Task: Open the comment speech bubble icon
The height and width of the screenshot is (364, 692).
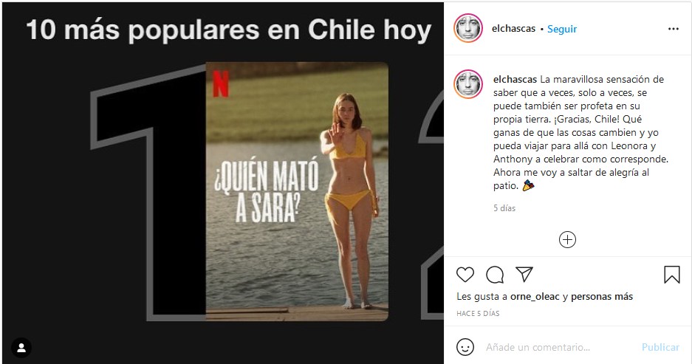Action: click(x=495, y=275)
